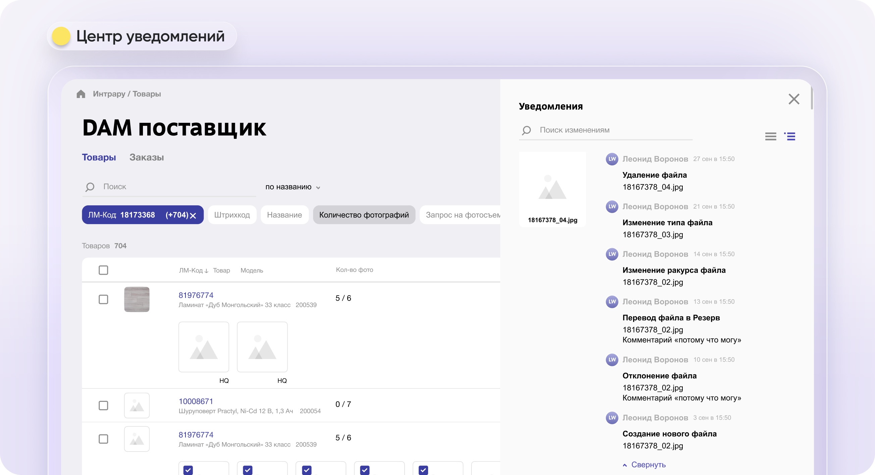The height and width of the screenshot is (475, 875).
Task: Open the 18167378_04.jpg thumbnail preview
Action: click(x=552, y=190)
